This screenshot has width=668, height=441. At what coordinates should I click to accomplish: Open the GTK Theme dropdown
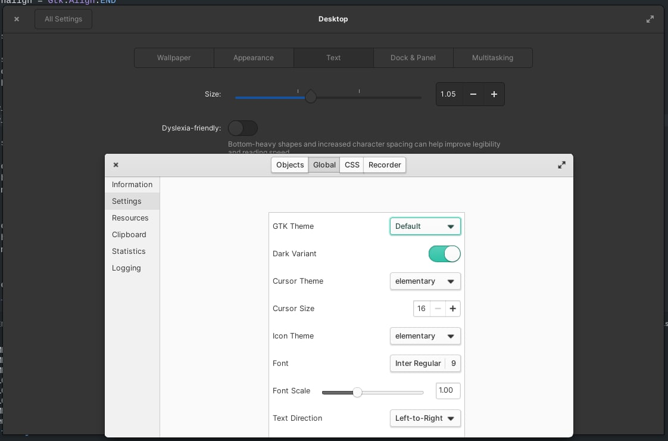(x=425, y=226)
